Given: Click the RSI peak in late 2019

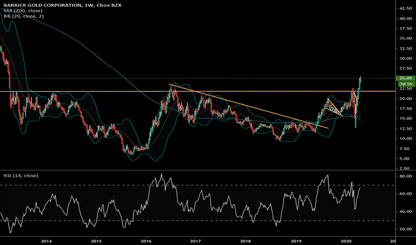Looking at the screenshot, I should point(328,175).
